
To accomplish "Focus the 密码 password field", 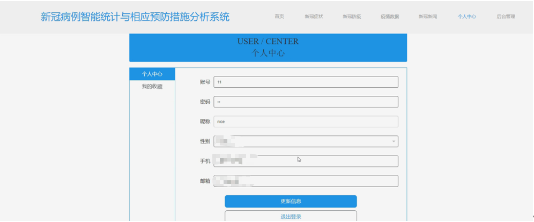I will pyautogui.click(x=306, y=102).
